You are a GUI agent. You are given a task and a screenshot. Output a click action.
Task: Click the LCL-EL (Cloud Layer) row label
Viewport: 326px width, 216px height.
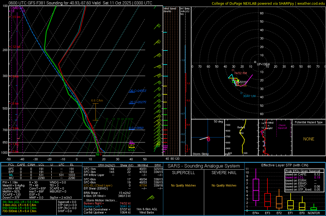click(x=98, y=185)
